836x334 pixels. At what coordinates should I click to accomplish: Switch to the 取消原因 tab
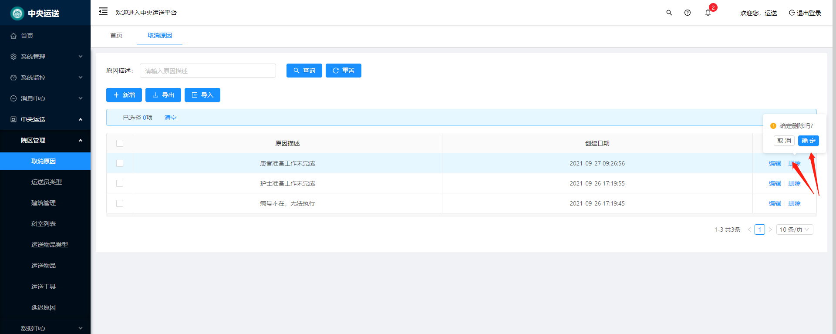tap(160, 35)
